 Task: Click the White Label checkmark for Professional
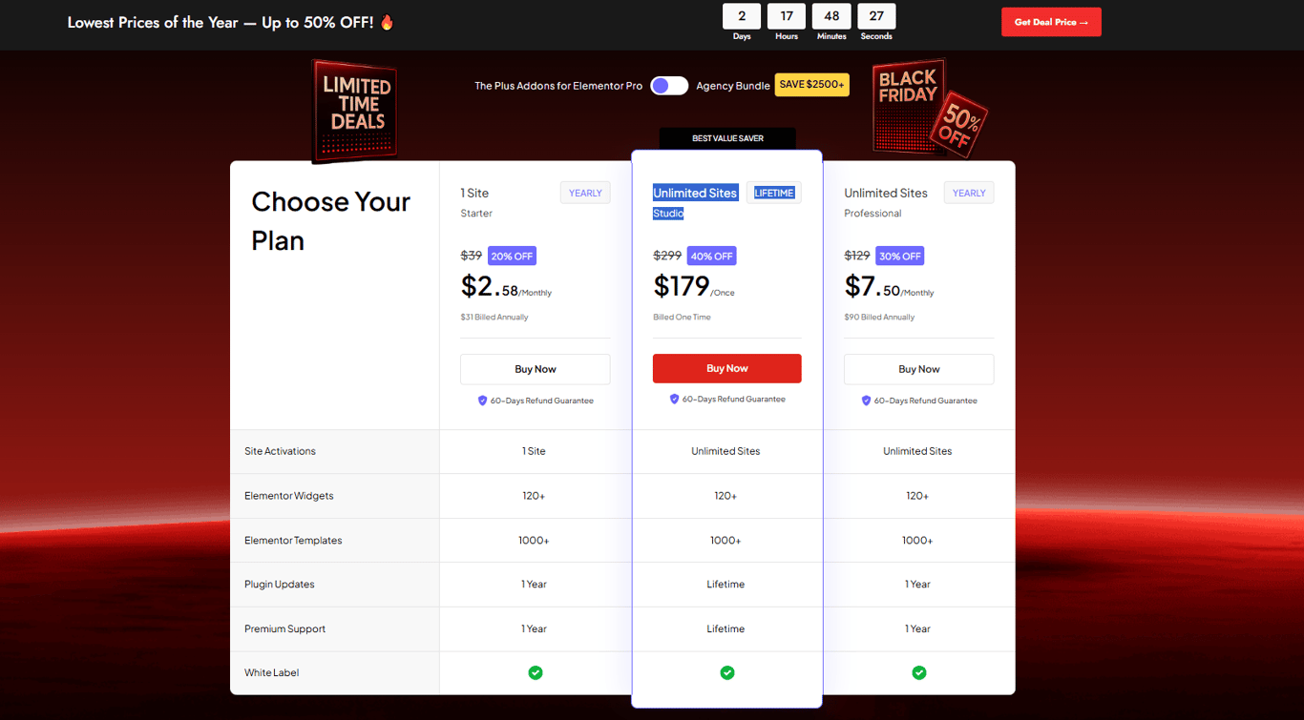coord(918,672)
